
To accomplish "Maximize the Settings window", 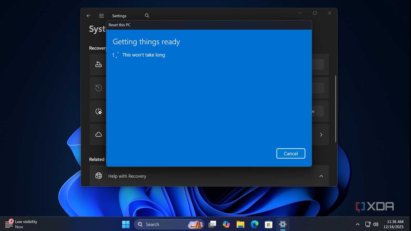I will 315,13.
